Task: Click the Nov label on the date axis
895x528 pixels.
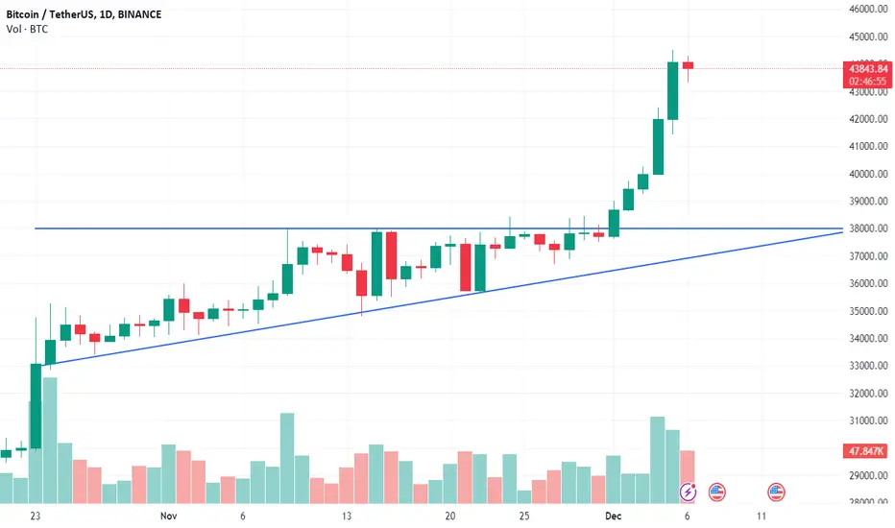Action: 168,516
